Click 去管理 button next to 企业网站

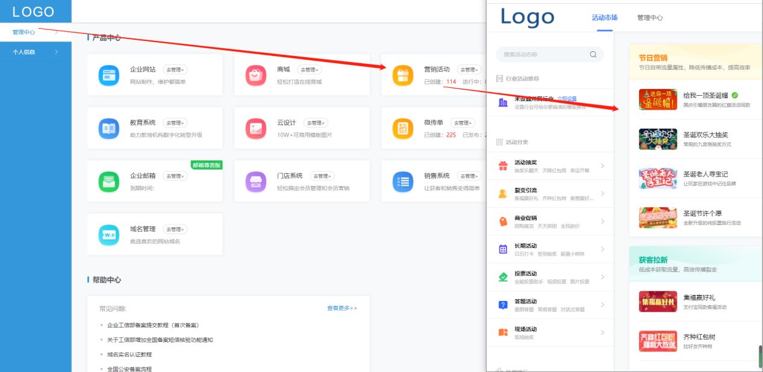pos(175,70)
